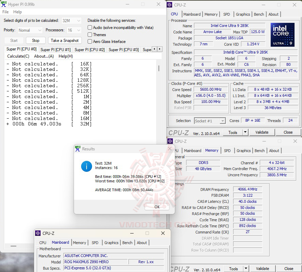Open Memory tab in top CPU-Z window
The width and height of the screenshot is (302, 272).
click(x=211, y=14)
